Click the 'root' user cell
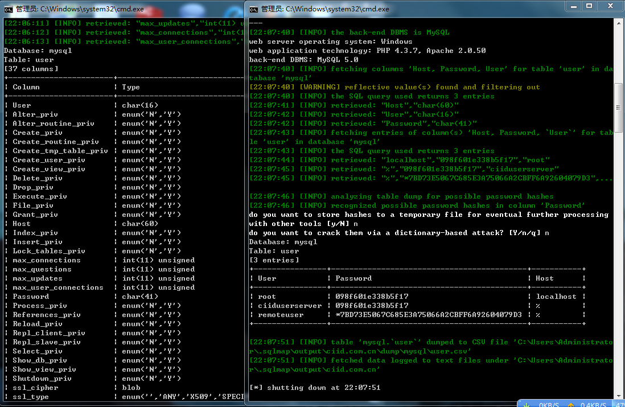This screenshot has height=407, width=625. (x=267, y=297)
